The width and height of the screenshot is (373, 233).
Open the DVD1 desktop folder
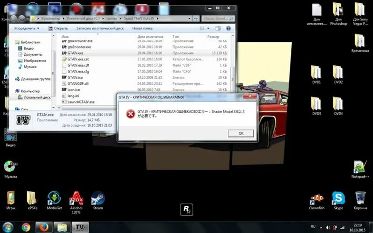[x=317, y=75]
